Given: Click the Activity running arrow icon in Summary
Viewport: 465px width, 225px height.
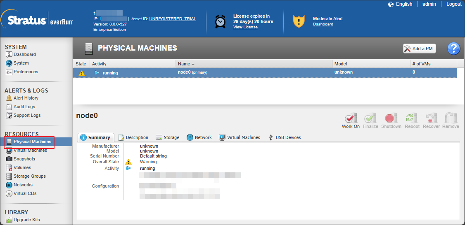Looking at the screenshot, I should pyautogui.click(x=128, y=168).
